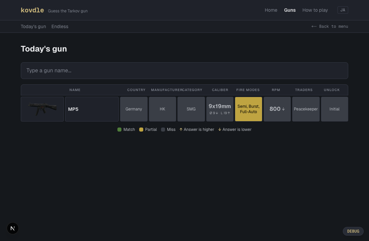Click the green Match legend swatch

pyautogui.click(x=119, y=130)
